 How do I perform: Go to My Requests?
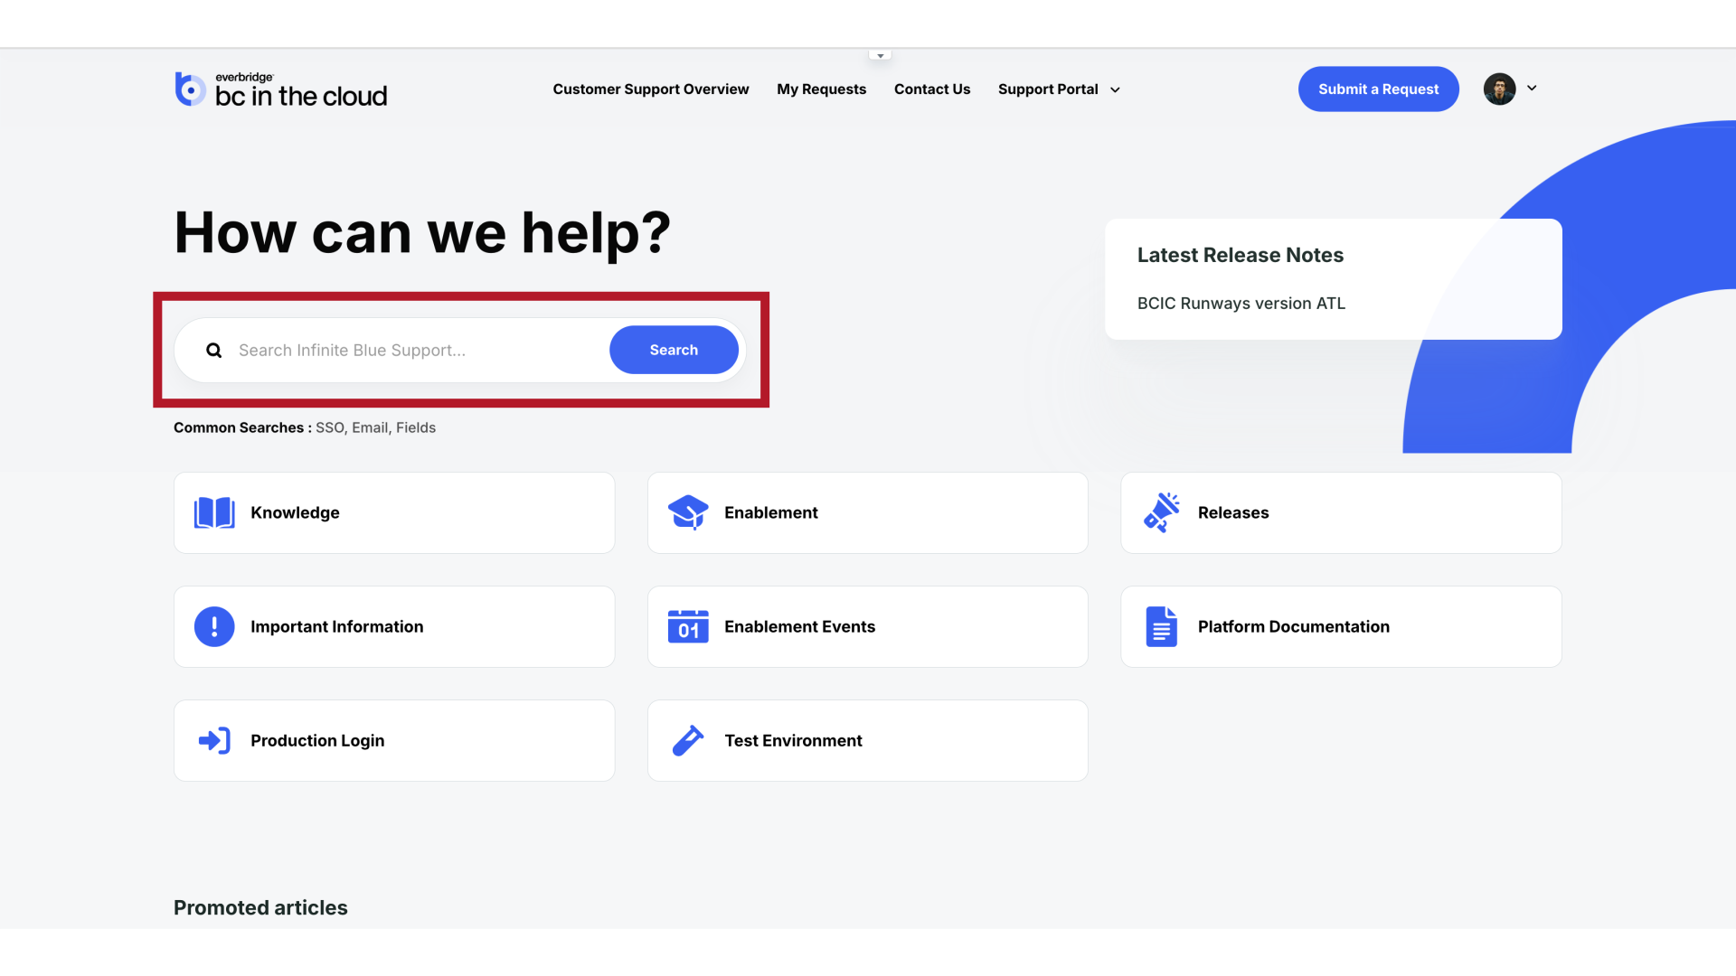821,89
